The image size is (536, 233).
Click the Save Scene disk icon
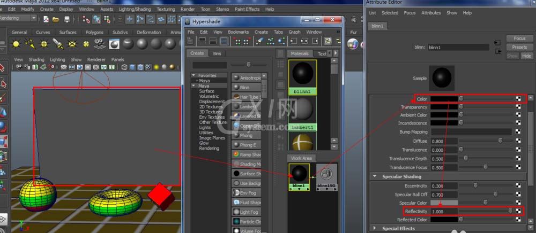[67, 19]
